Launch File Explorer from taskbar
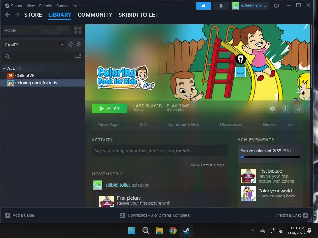318x238 pixels. point(159,231)
